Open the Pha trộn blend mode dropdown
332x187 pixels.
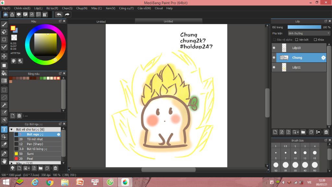[x=309, y=33]
